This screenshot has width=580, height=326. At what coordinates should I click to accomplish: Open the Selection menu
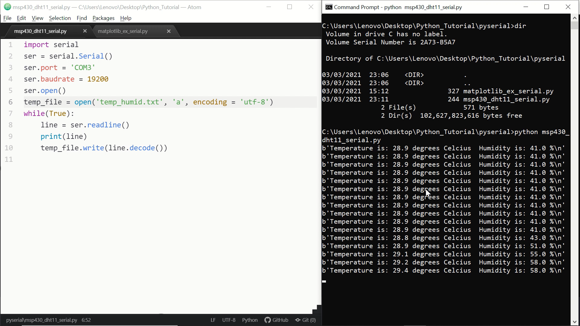click(x=60, y=18)
